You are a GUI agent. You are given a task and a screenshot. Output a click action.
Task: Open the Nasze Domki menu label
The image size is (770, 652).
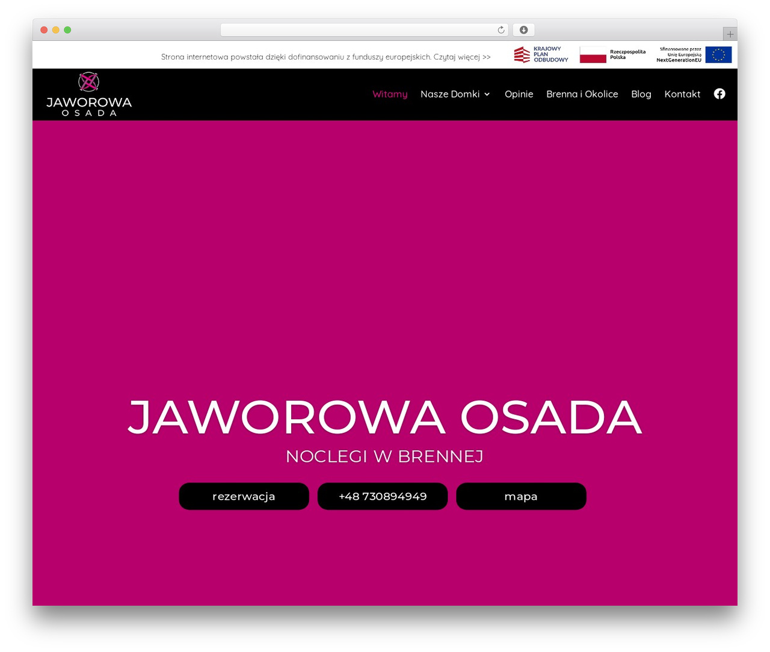(450, 94)
